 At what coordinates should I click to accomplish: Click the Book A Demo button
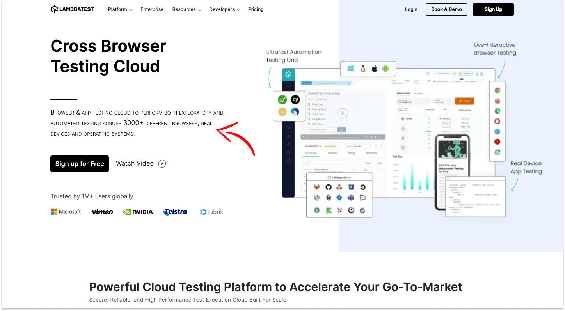(446, 9)
